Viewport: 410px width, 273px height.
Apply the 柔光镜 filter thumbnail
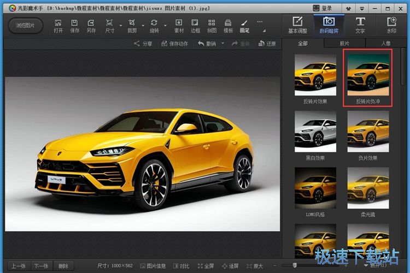point(368,188)
